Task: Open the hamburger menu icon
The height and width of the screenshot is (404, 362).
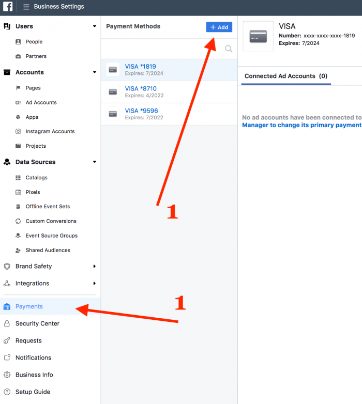Action: pyautogui.click(x=26, y=7)
